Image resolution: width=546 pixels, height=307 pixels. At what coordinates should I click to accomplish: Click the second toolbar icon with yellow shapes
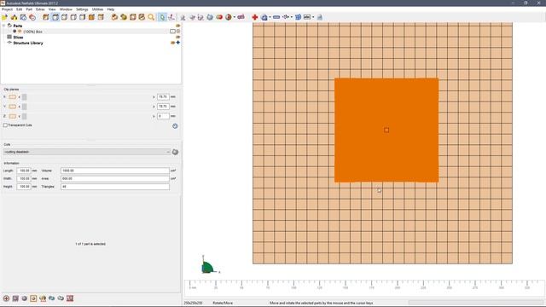(14, 17)
